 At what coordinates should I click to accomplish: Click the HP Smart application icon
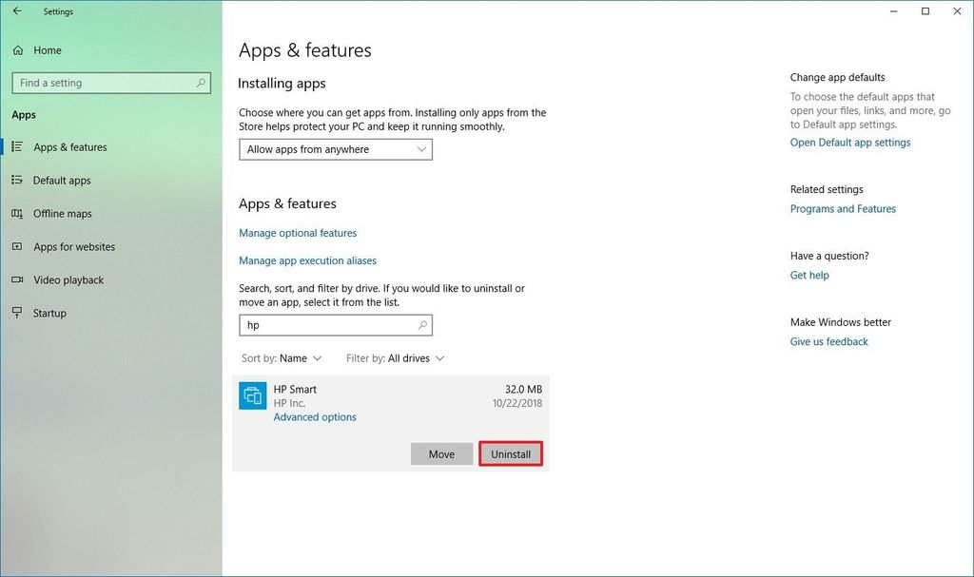252,394
